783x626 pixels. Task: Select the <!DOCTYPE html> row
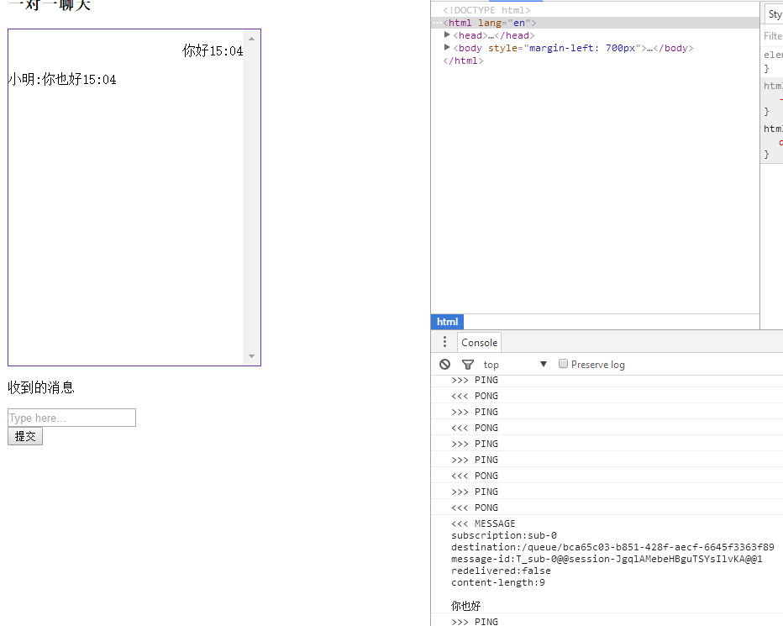tap(486, 10)
